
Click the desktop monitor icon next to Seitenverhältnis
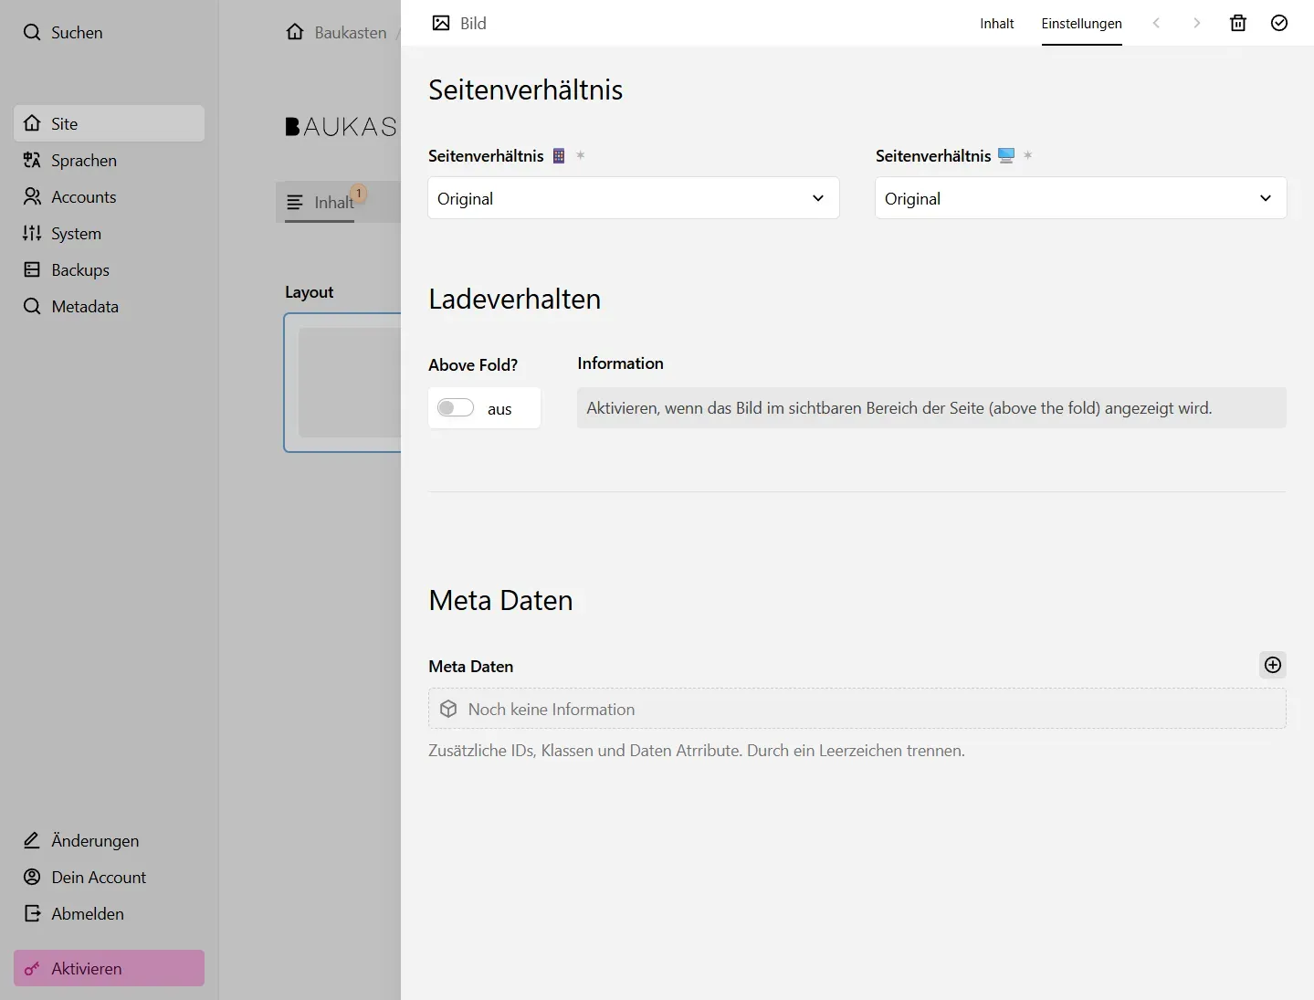[x=1005, y=155]
